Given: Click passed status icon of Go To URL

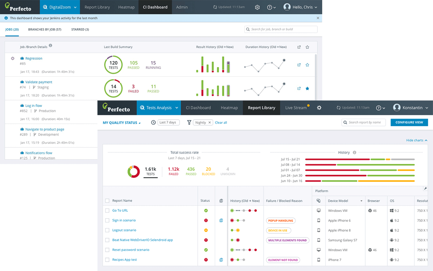Looking at the screenshot, I should [x=206, y=210].
